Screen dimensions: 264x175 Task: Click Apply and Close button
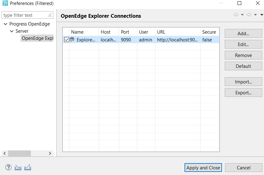(203, 168)
